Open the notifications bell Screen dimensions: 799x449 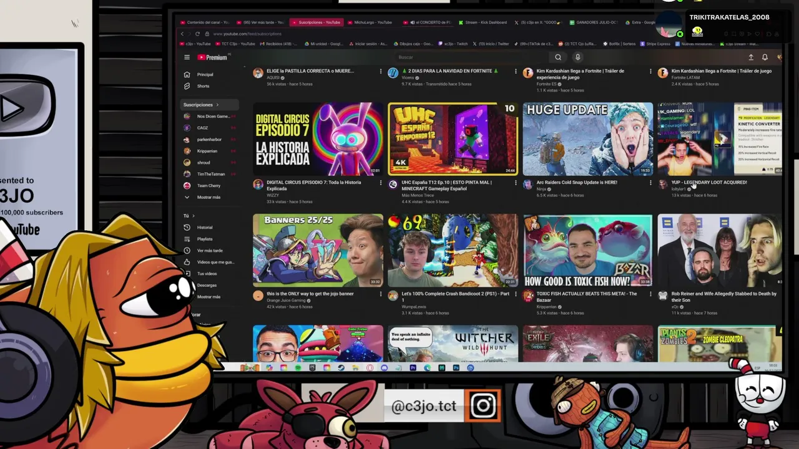click(765, 57)
